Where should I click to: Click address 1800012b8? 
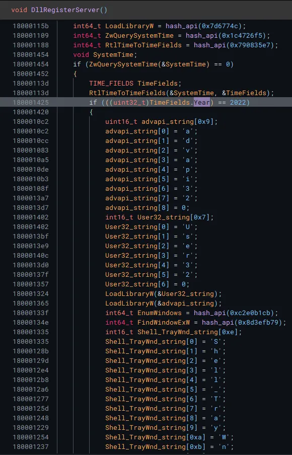pyautogui.click(x=31, y=380)
